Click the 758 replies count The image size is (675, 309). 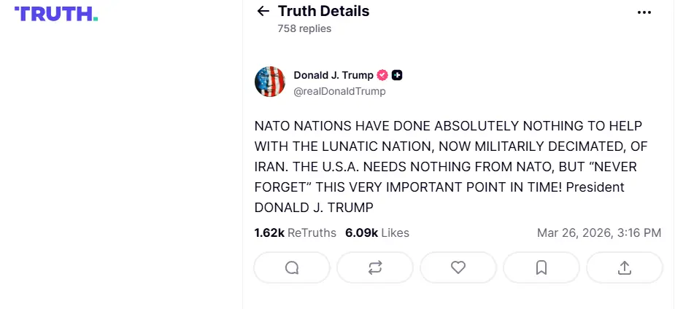pos(304,28)
